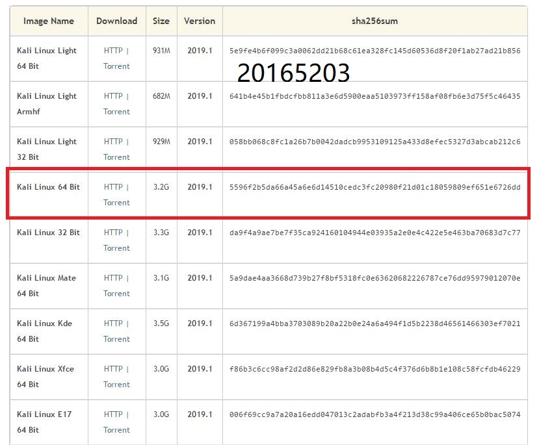Open HTTP link for Kali Linux Xfce 64 Bit
The image size is (539, 445).
(x=113, y=369)
